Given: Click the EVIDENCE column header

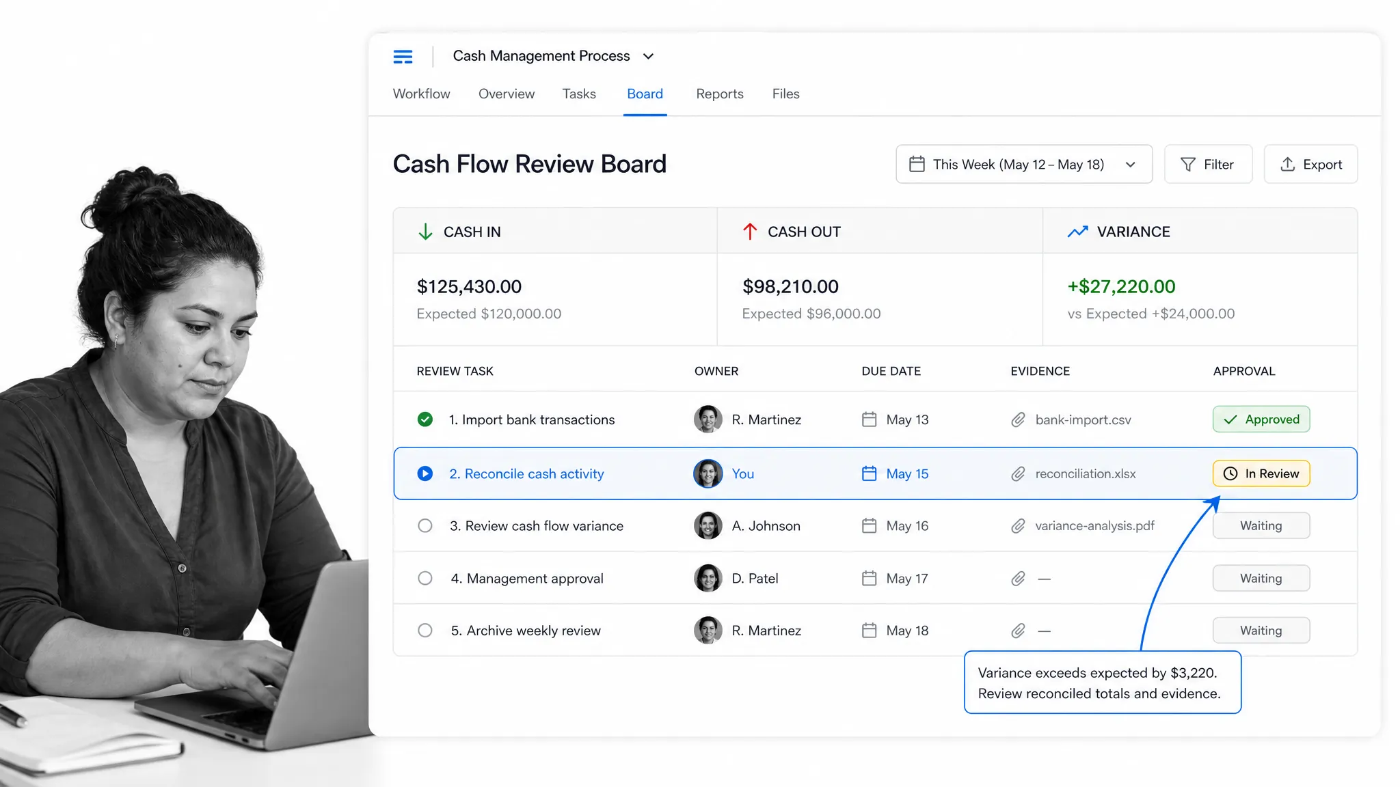Looking at the screenshot, I should tap(1040, 371).
